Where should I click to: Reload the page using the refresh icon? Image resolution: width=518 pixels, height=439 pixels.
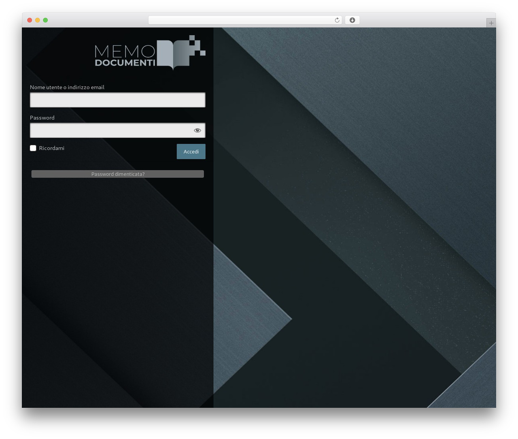point(337,20)
